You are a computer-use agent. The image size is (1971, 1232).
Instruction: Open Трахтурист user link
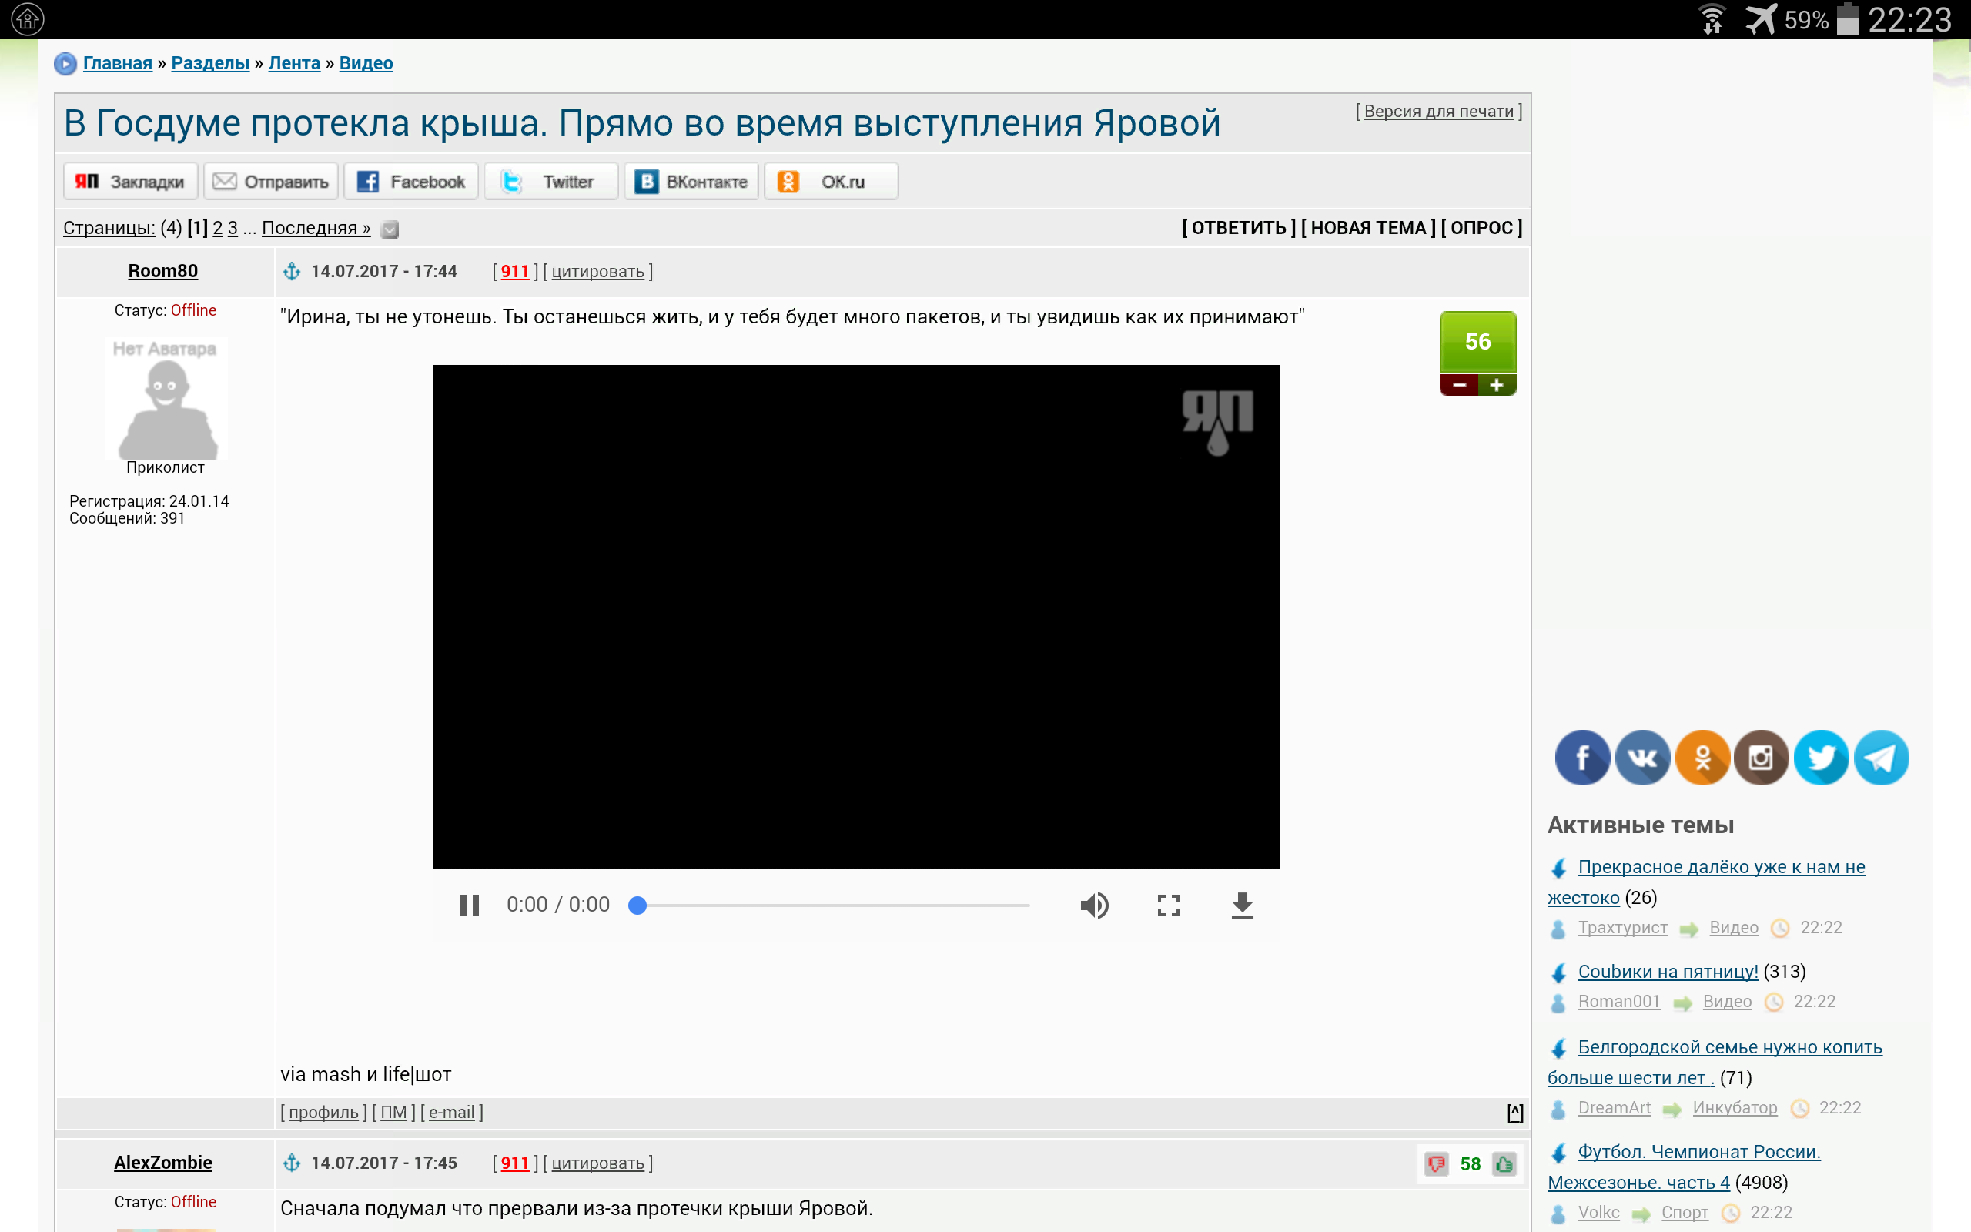pos(1622,928)
